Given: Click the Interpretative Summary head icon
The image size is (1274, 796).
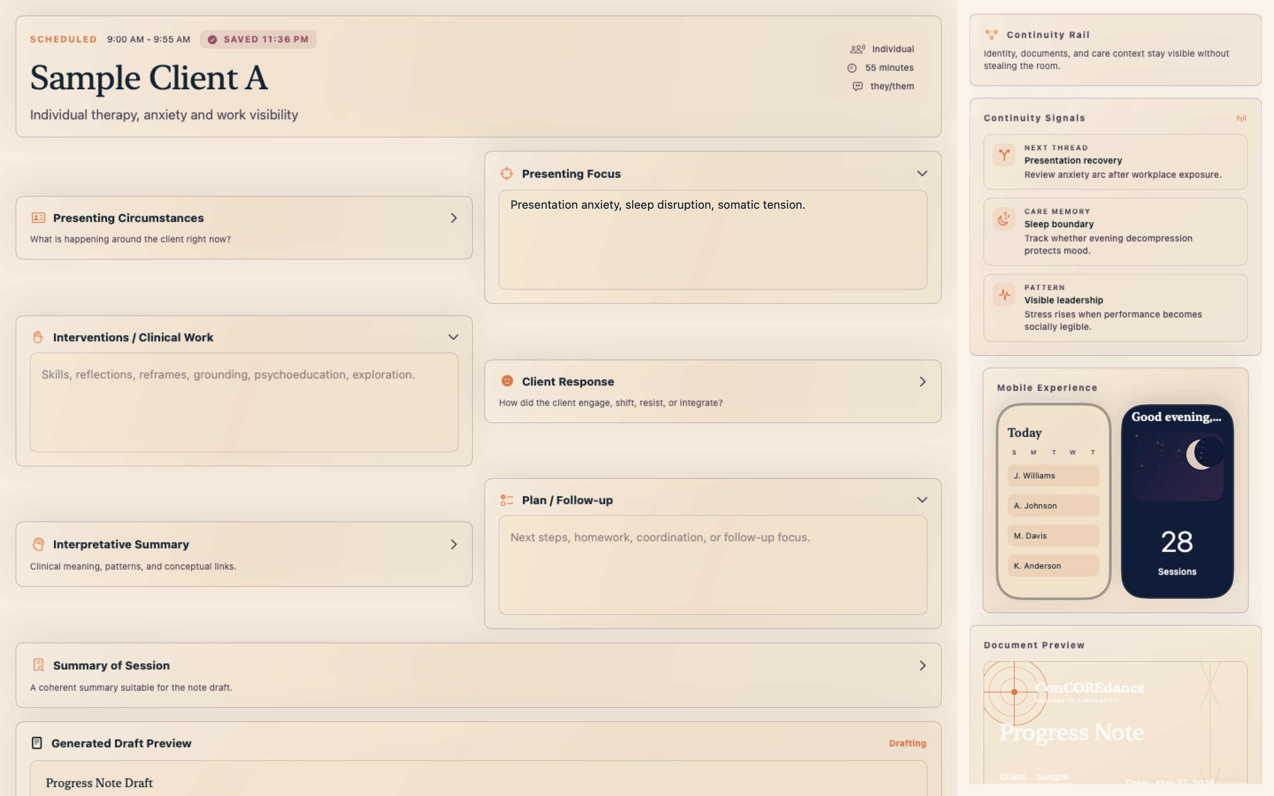Looking at the screenshot, I should click(38, 544).
